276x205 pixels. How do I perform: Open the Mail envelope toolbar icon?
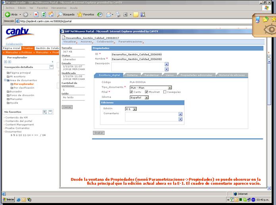tap(108, 14)
